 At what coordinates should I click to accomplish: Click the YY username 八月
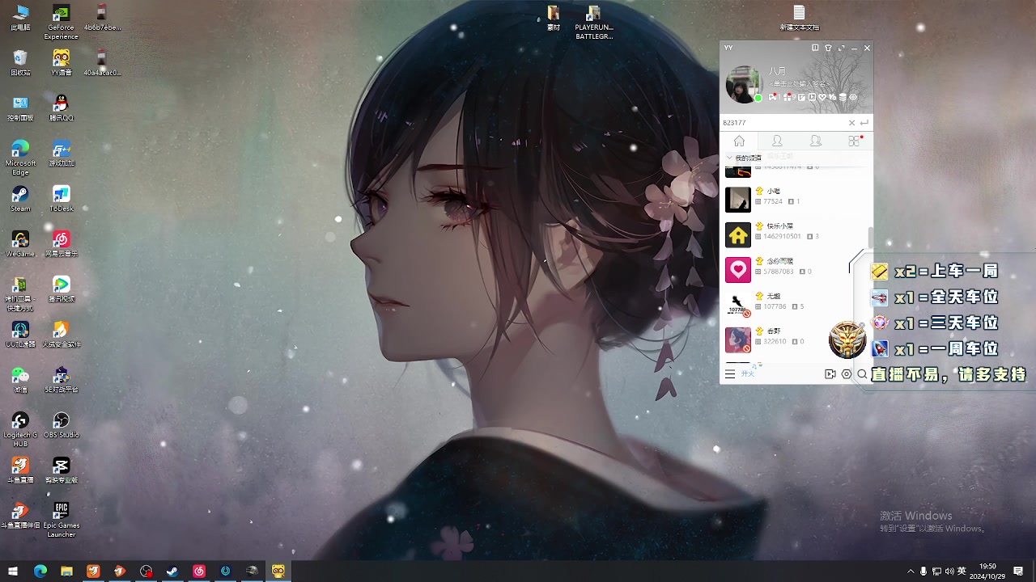tap(777, 71)
